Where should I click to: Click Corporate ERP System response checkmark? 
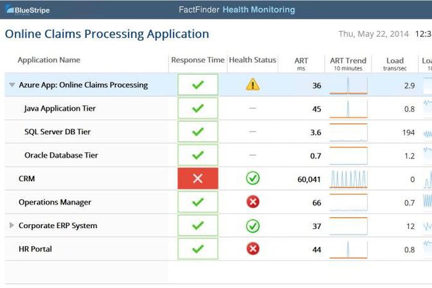tap(198, 226)
